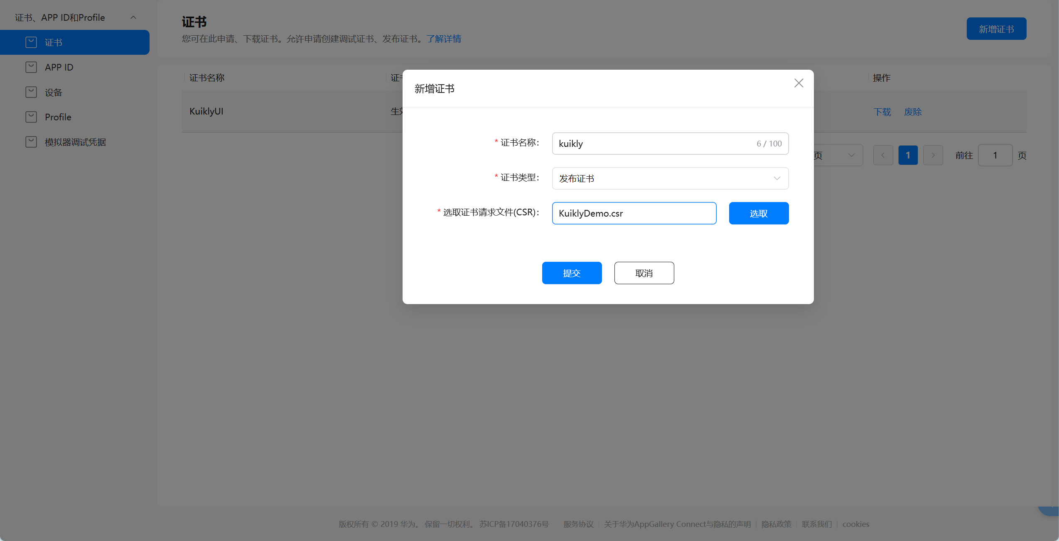This screenshot has width=1059, height=541.
Task: Select the 证书 sidebar icon
Action: (x=31, y=42)
